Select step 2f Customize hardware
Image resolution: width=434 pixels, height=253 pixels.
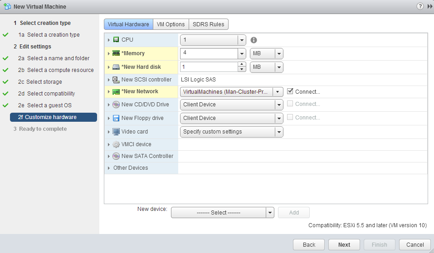click(54, 117)
